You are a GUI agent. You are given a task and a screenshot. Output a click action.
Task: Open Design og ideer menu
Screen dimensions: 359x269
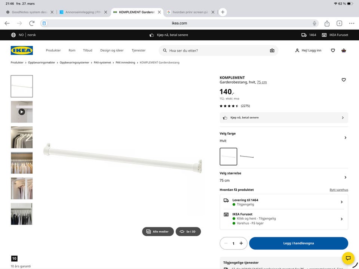click(112, 50)
